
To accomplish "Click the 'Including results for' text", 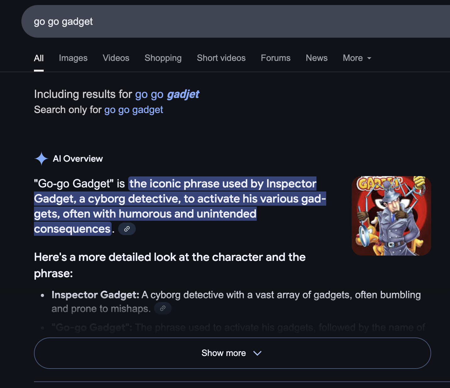I will point(83,94).
